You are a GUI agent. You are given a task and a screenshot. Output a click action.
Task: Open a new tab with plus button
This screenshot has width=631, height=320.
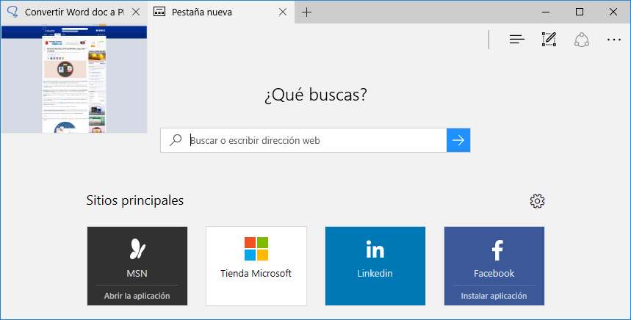pyautogui.click(x=307, y=12)
